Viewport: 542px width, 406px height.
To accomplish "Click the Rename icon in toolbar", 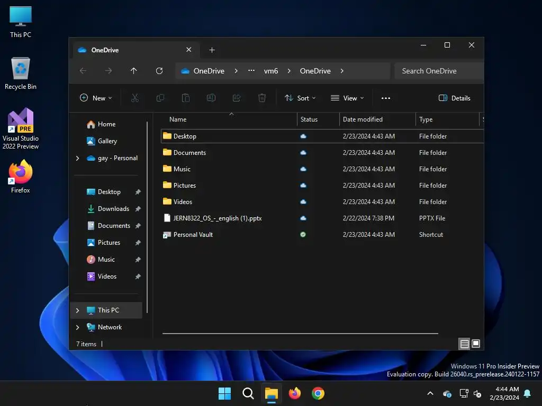I will [211, 98].
